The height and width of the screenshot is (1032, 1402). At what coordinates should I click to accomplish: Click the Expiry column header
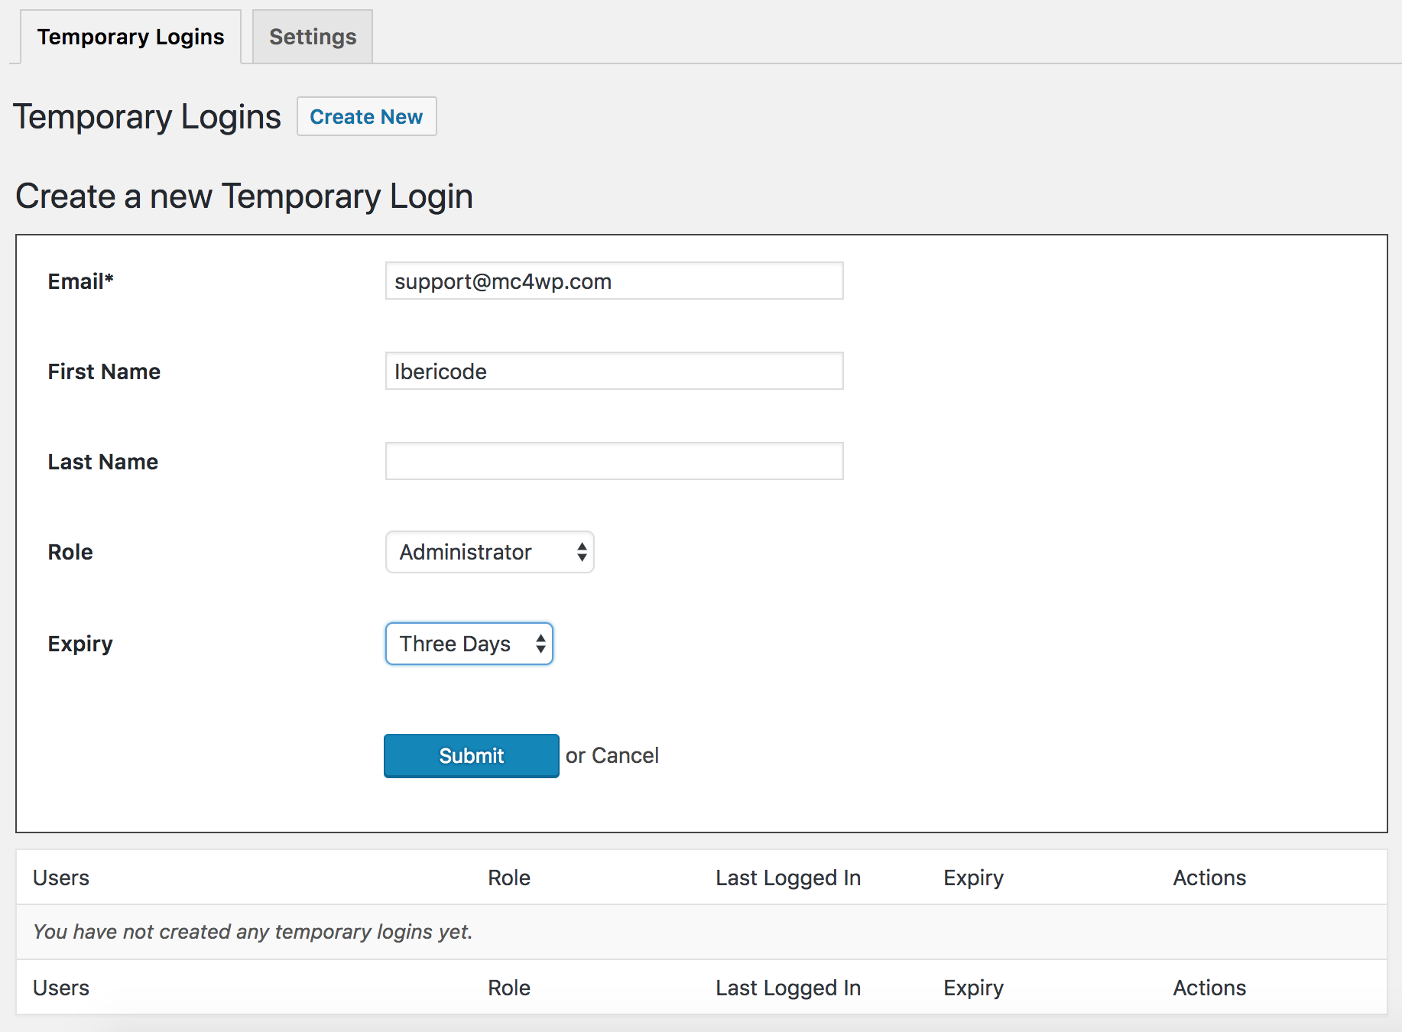pyautogui.click(x=973, y=878)
